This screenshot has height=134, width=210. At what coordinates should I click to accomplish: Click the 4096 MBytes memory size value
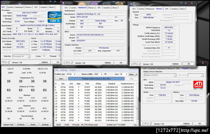point(148,17)
